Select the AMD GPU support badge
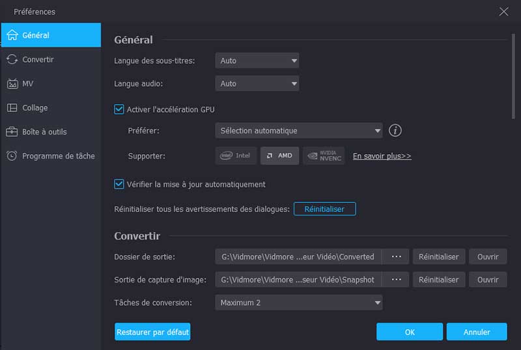The width and height of the screenshot is (521, 350). [279, 155]
